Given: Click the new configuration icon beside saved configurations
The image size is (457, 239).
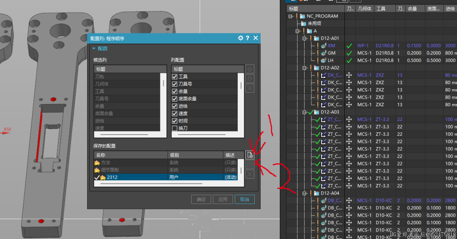Looking at the screenshot, I should [x=250, y=155].
